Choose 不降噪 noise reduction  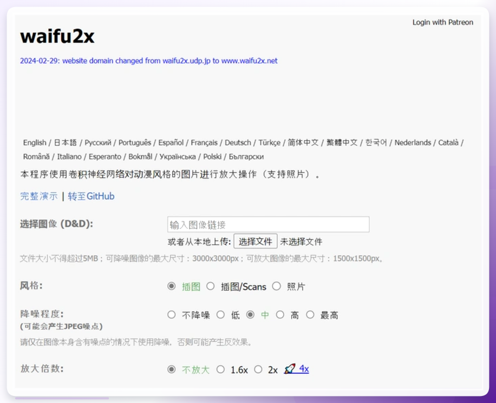tap(172, 314)
